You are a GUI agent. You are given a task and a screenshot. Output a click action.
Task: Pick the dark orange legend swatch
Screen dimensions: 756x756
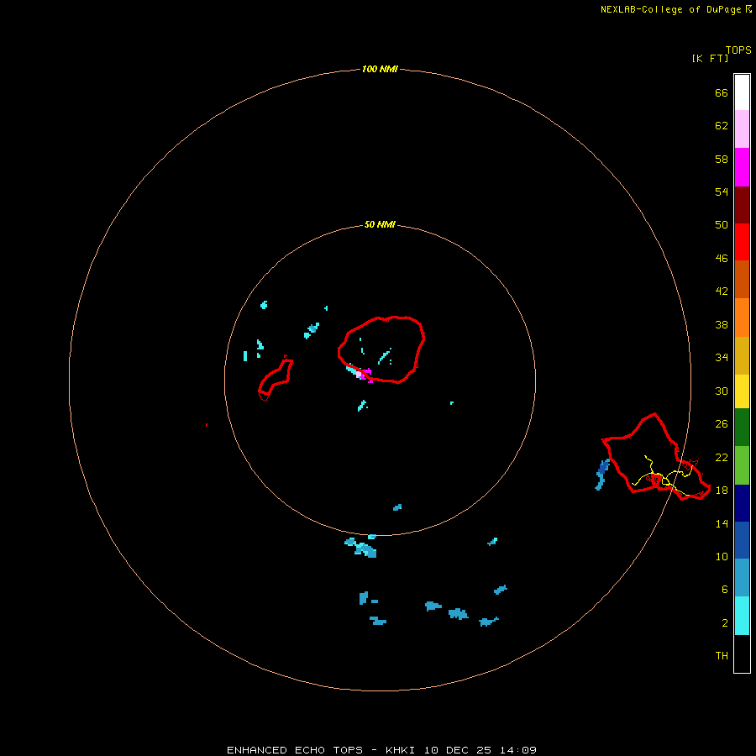click(742, 279)
